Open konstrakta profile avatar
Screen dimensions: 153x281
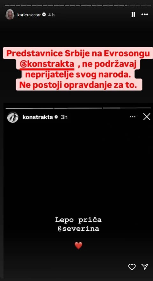(x=13, y=117)
